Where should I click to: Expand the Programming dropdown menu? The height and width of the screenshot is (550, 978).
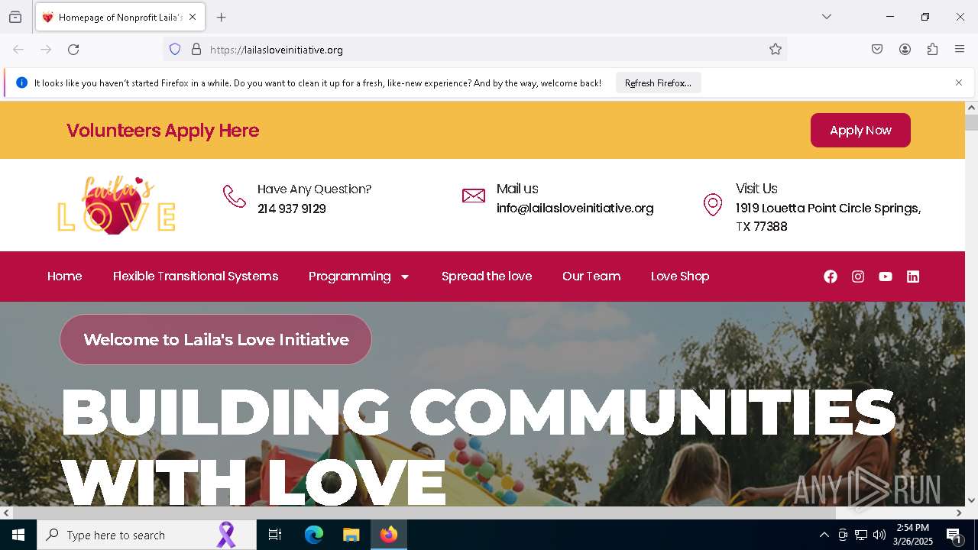tap(359, 277)
